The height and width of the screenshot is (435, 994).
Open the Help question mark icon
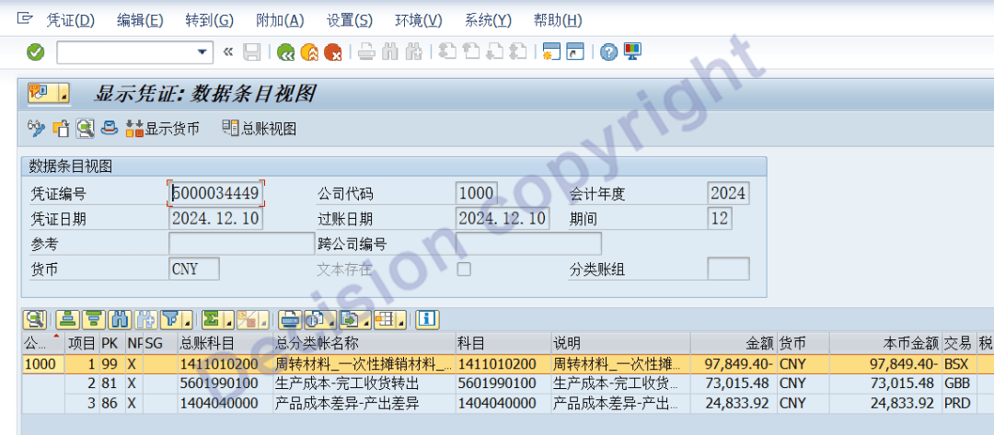[608, 52]
